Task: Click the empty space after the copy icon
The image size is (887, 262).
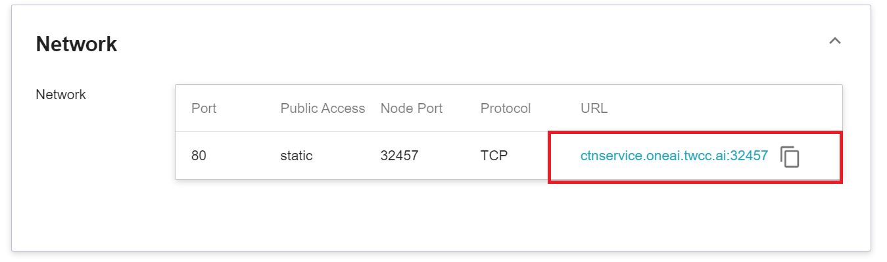Action: pyautogui.click(x=820, y=156)
